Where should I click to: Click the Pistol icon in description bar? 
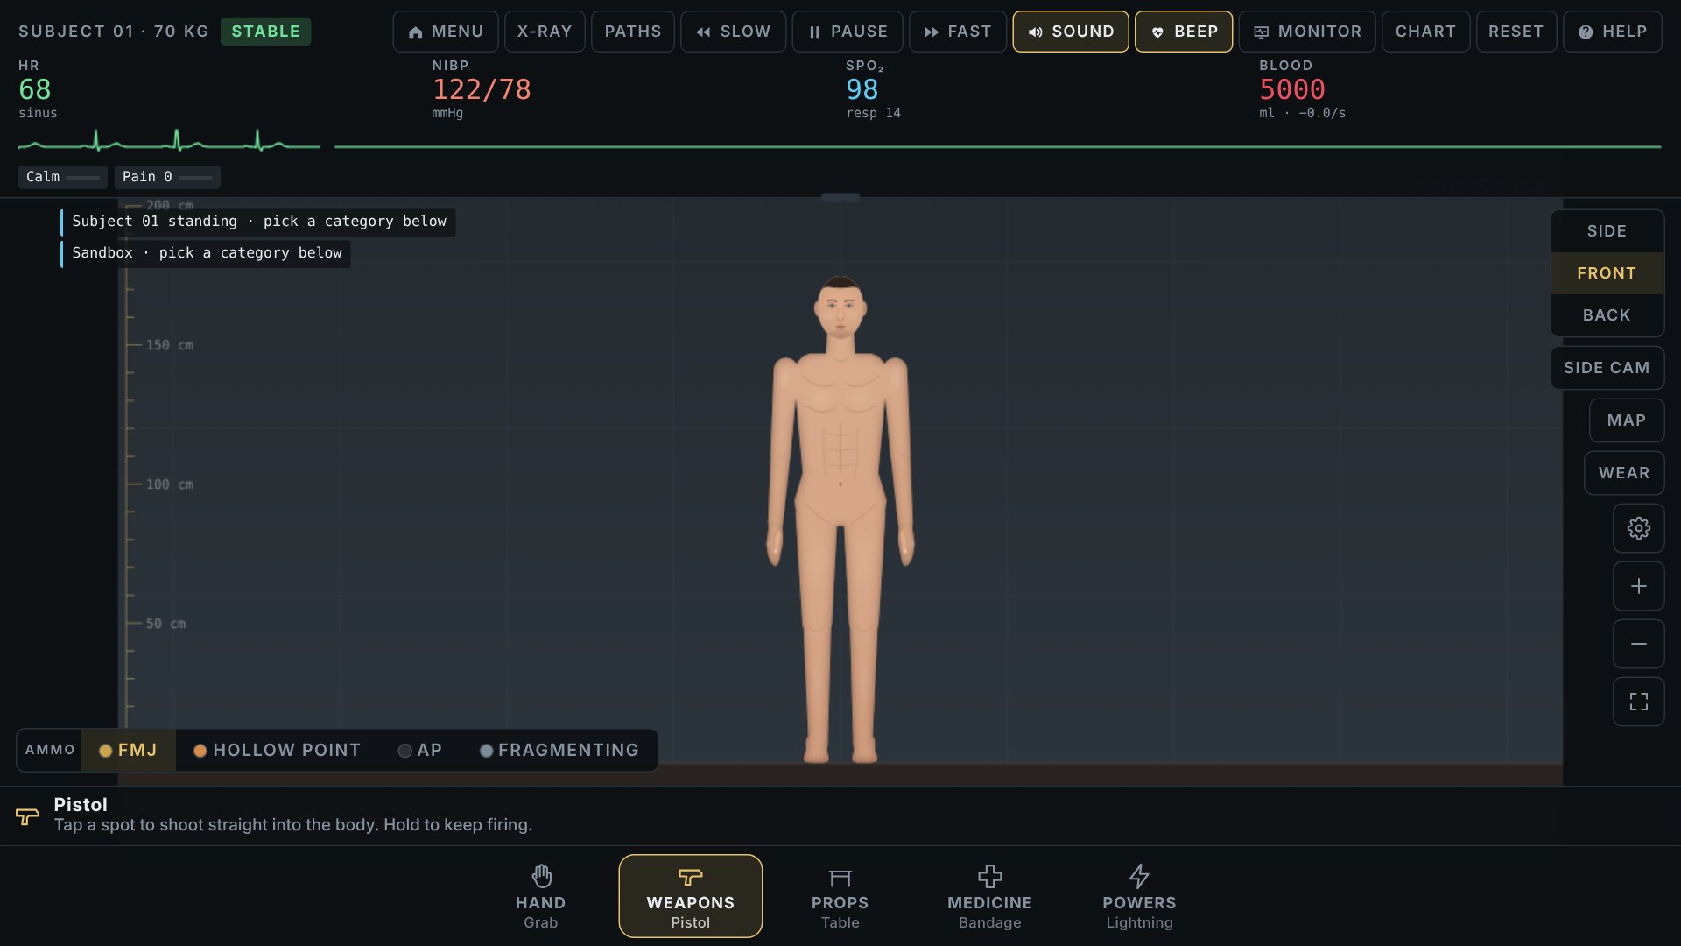(x=27, y=816)
